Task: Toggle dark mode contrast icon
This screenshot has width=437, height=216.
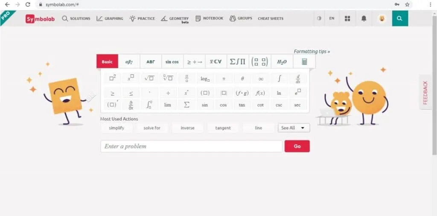Action: 319,18
